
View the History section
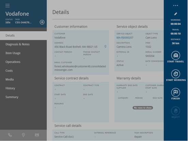[23, 88]
